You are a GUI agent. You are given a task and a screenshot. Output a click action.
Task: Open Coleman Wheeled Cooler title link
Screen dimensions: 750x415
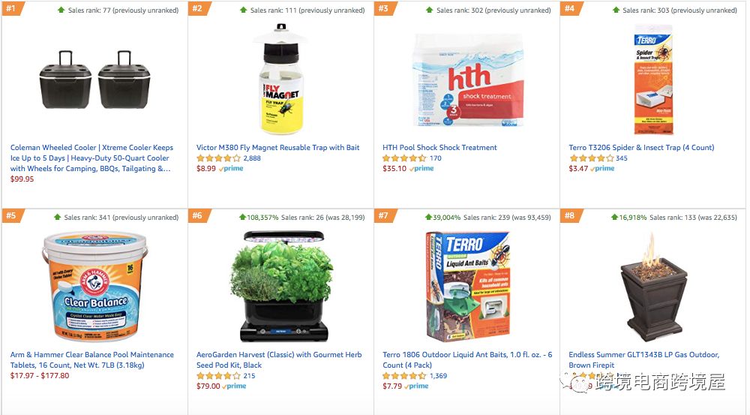[91, 158]
